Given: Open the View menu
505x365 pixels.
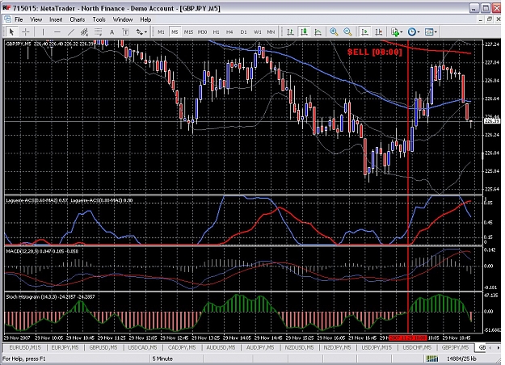Looking at the screenshot, I should [36, 19].
